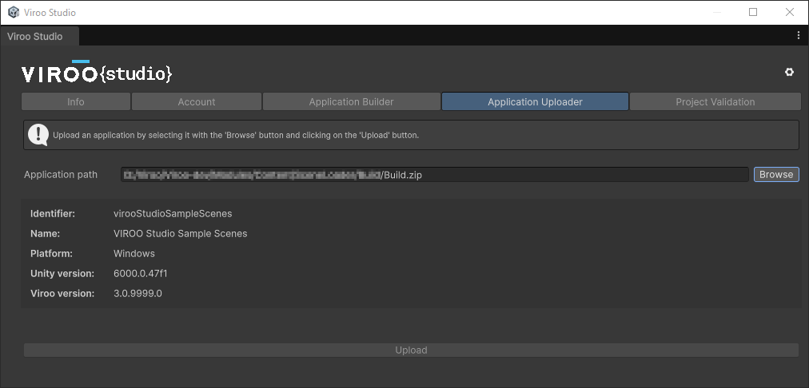This screenshot has width=809, height=388.
Task: Click the Unity icon in title bar
Action: (x=14, y=12)
